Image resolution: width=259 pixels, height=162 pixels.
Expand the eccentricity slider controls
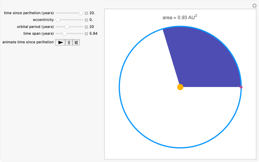click(x=86, y=20)
